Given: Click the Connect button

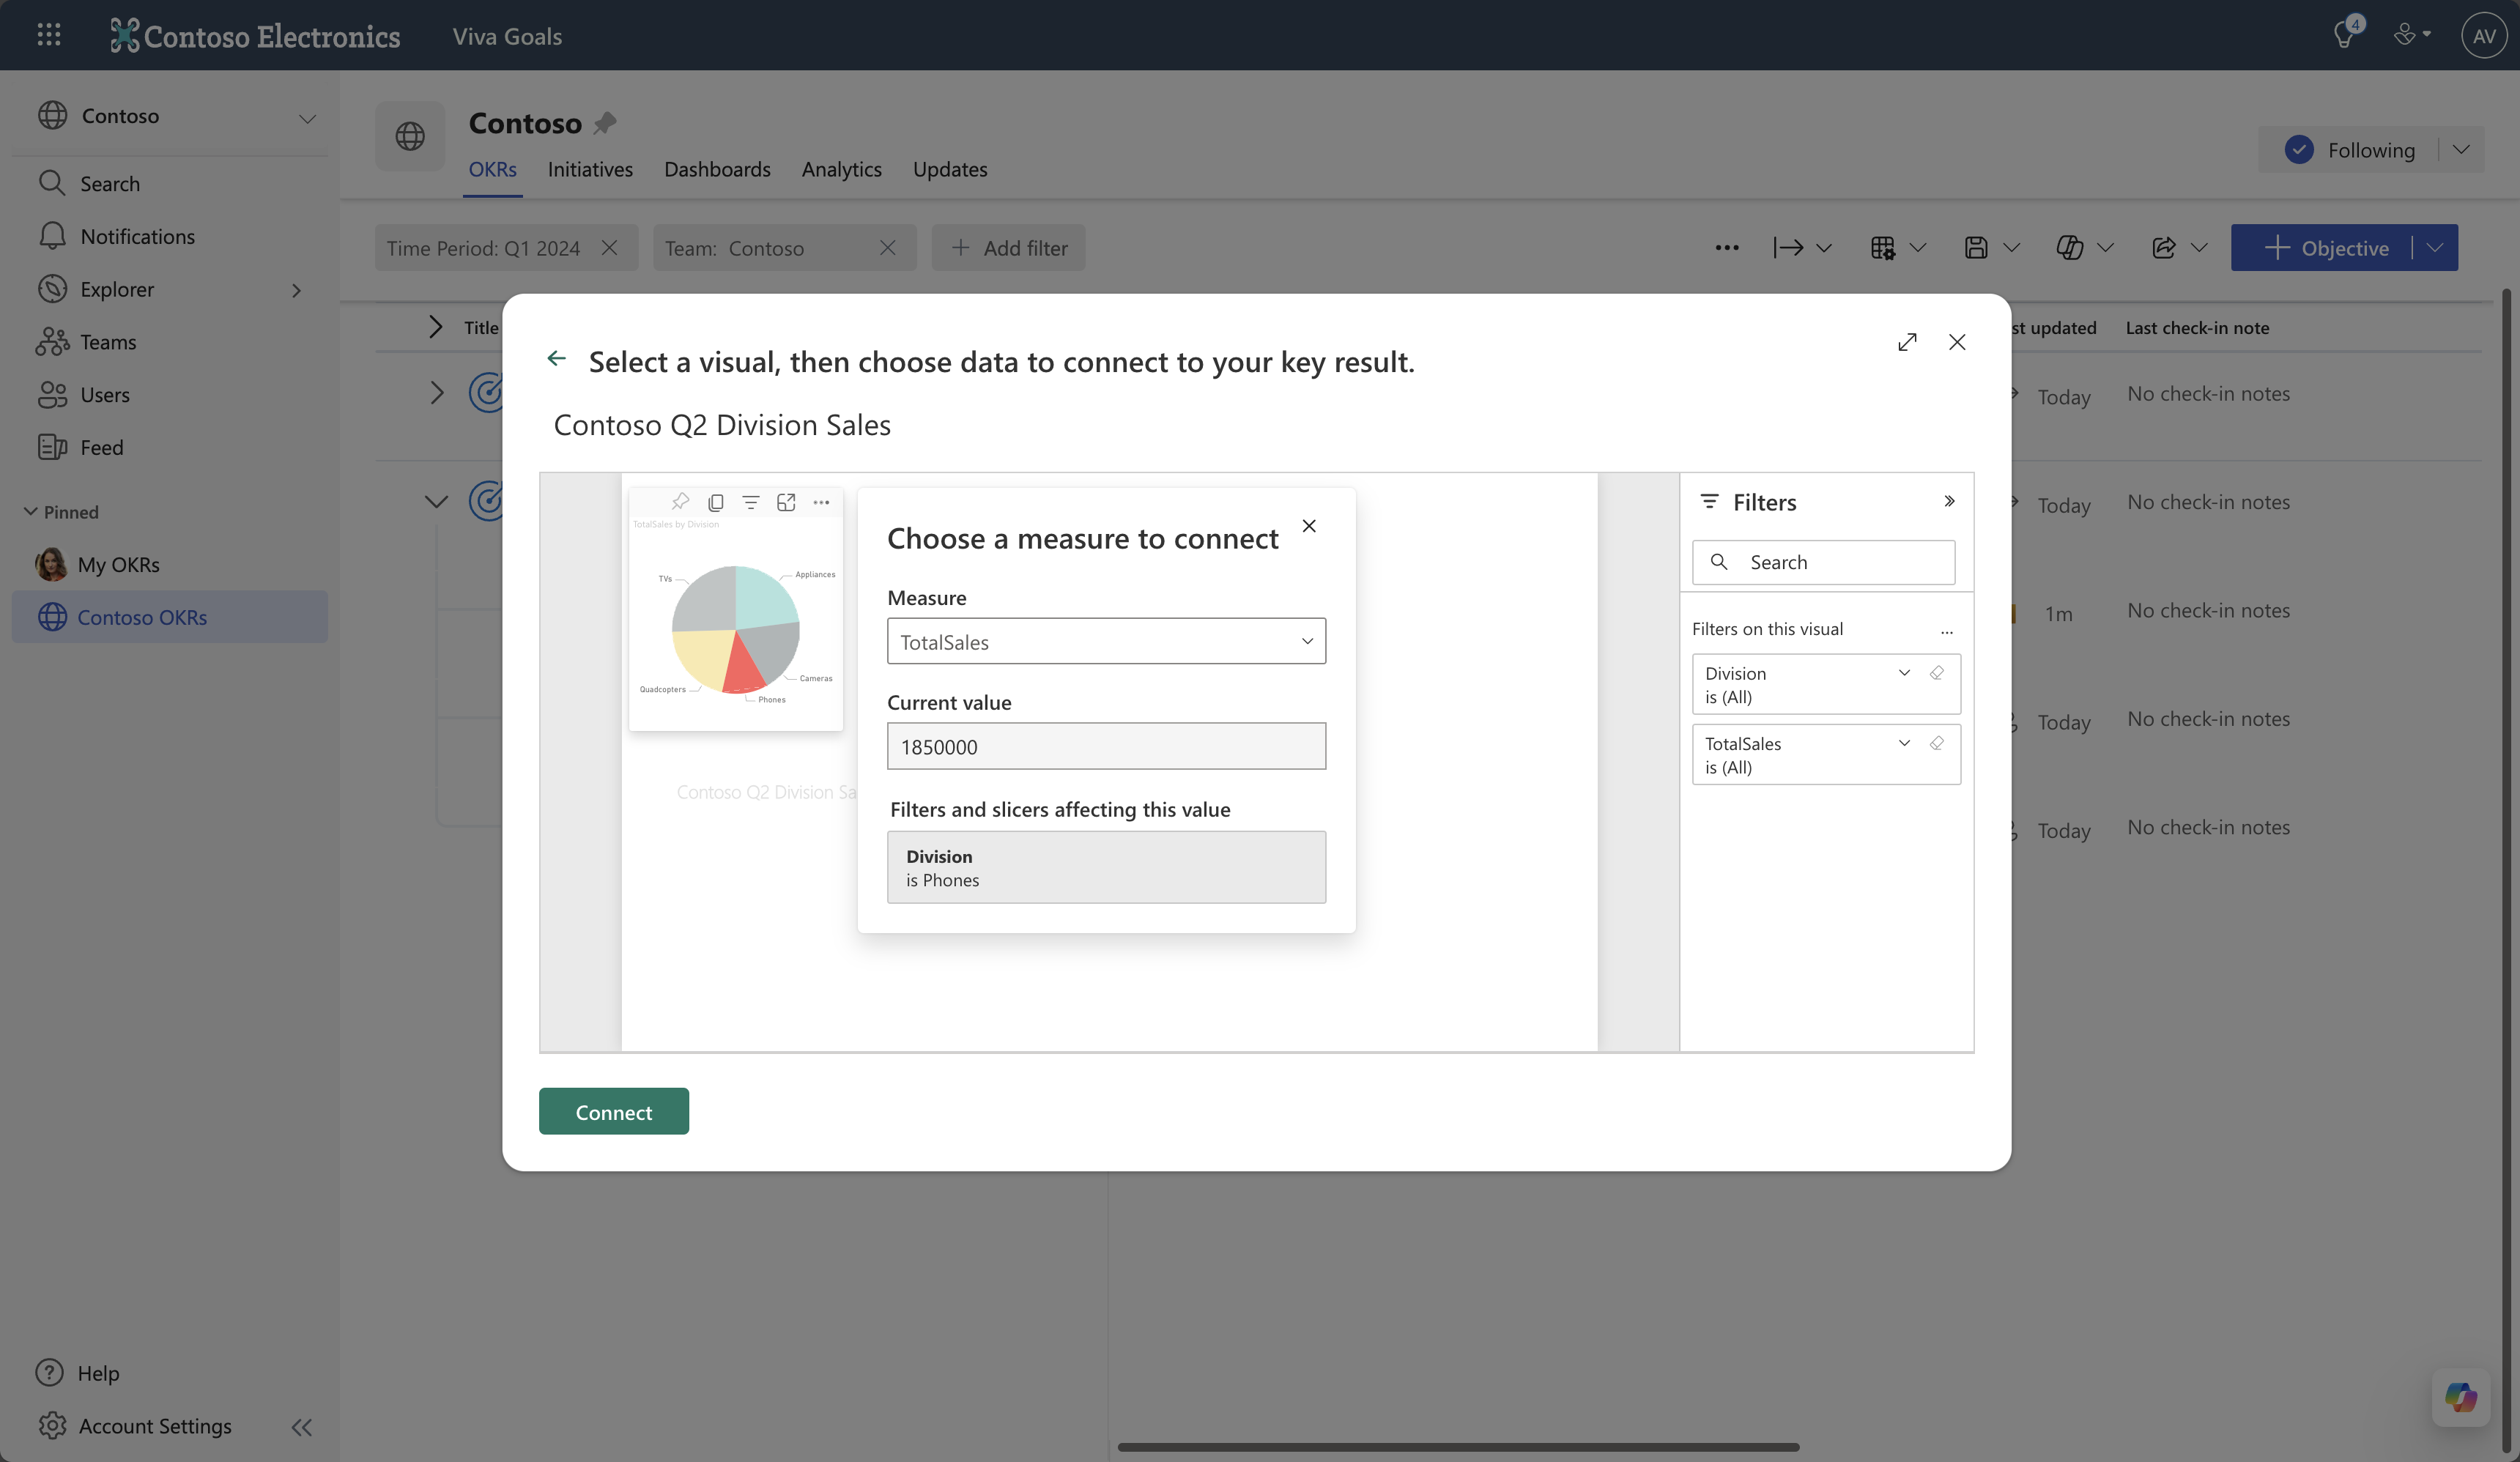Looking at the screenshot, I should (x=613, y=1111).
